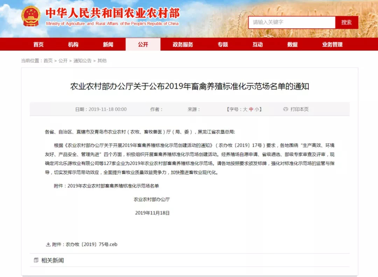
Task: Click the 来源： label
Action: tap(194, 109)
